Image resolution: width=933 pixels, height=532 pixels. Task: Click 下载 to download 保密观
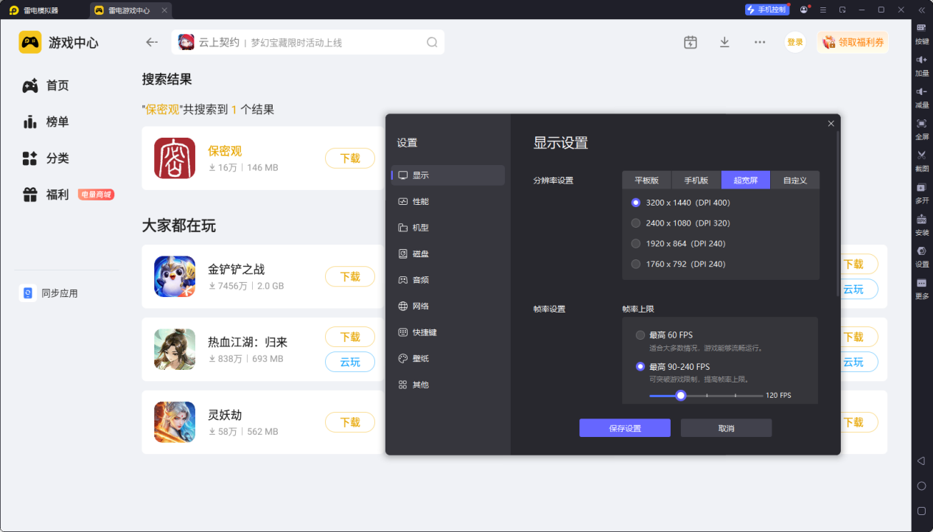349,158
